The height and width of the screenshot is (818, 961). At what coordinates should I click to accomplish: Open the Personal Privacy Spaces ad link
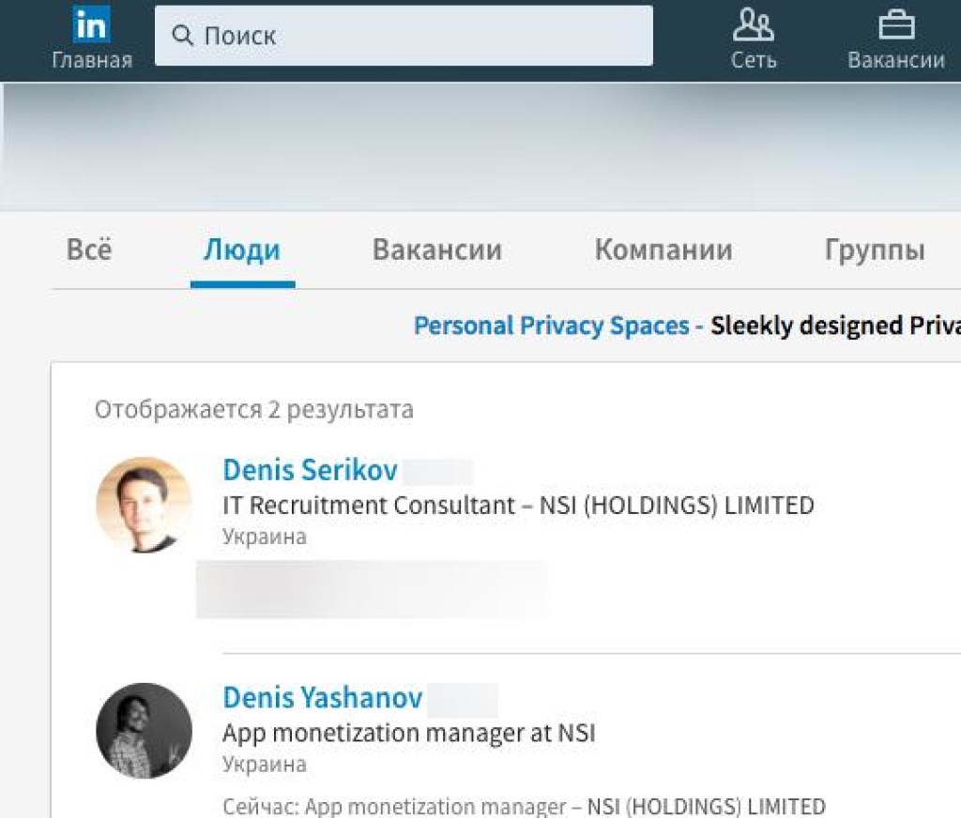coord(552,326)
